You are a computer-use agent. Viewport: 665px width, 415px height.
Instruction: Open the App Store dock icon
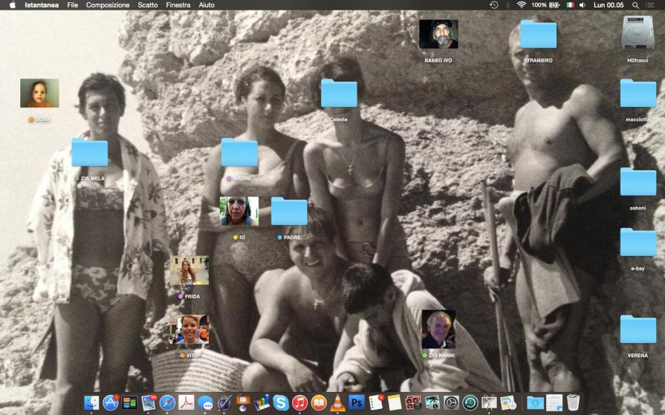(x=111, y=402)
